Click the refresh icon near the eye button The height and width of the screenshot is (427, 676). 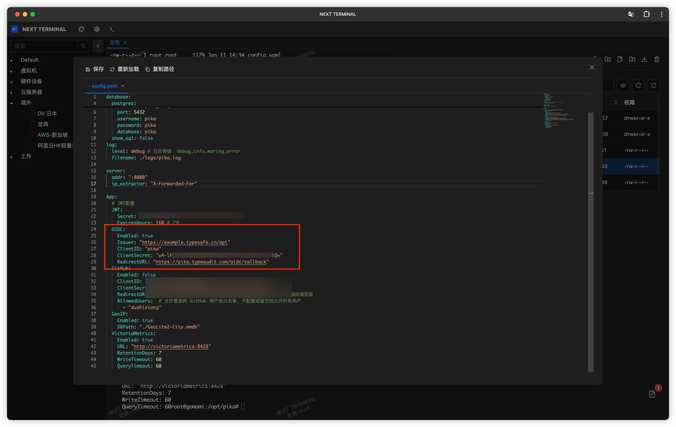coord(638,85)
